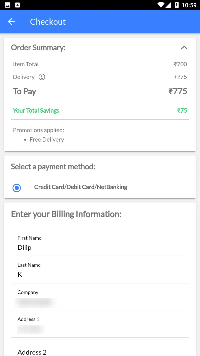The width and height of the screenshot is (200, 356).
Task: Tap the Free Delivery promotion entry
Action: pos(47,140)
